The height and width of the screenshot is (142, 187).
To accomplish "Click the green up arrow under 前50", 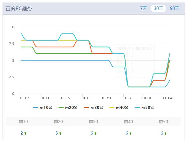I will coord(166,133).
